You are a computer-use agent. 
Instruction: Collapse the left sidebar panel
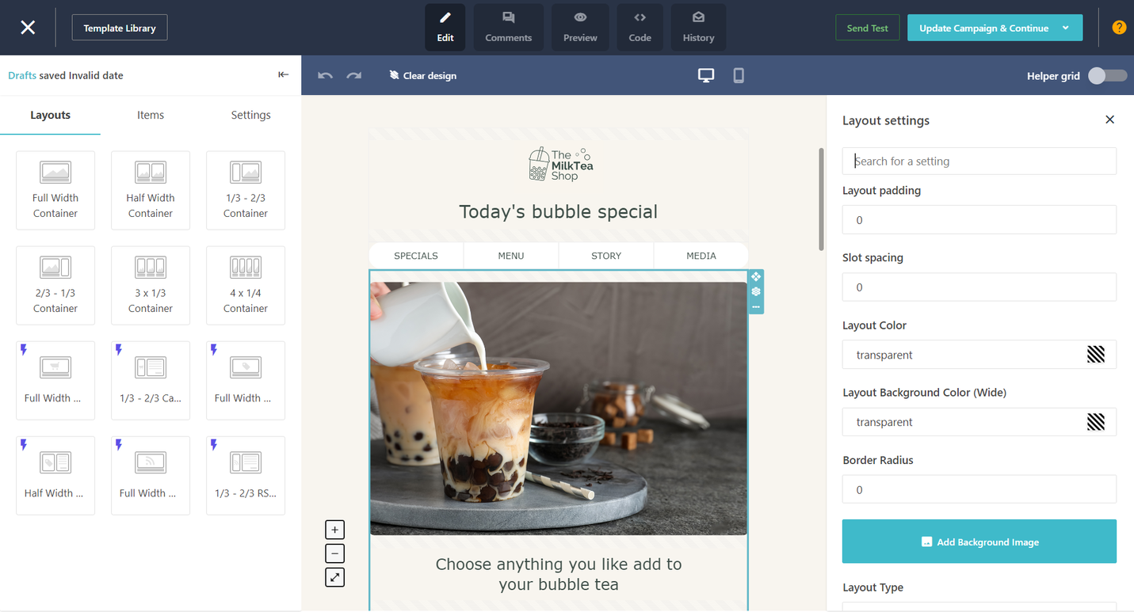(x=283, y=74)
